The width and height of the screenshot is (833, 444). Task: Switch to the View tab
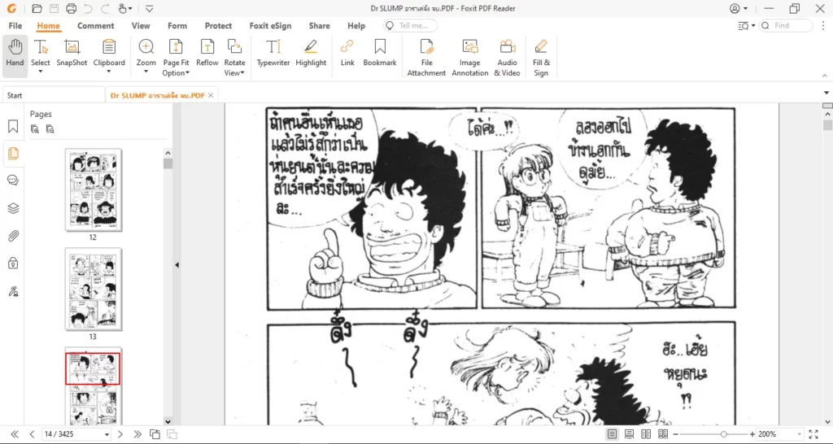point(141,25)
